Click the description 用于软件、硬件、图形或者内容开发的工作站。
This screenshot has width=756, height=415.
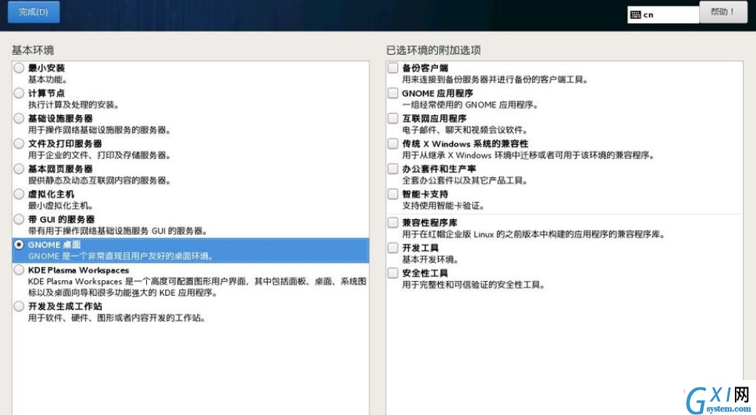click(116, 318)
